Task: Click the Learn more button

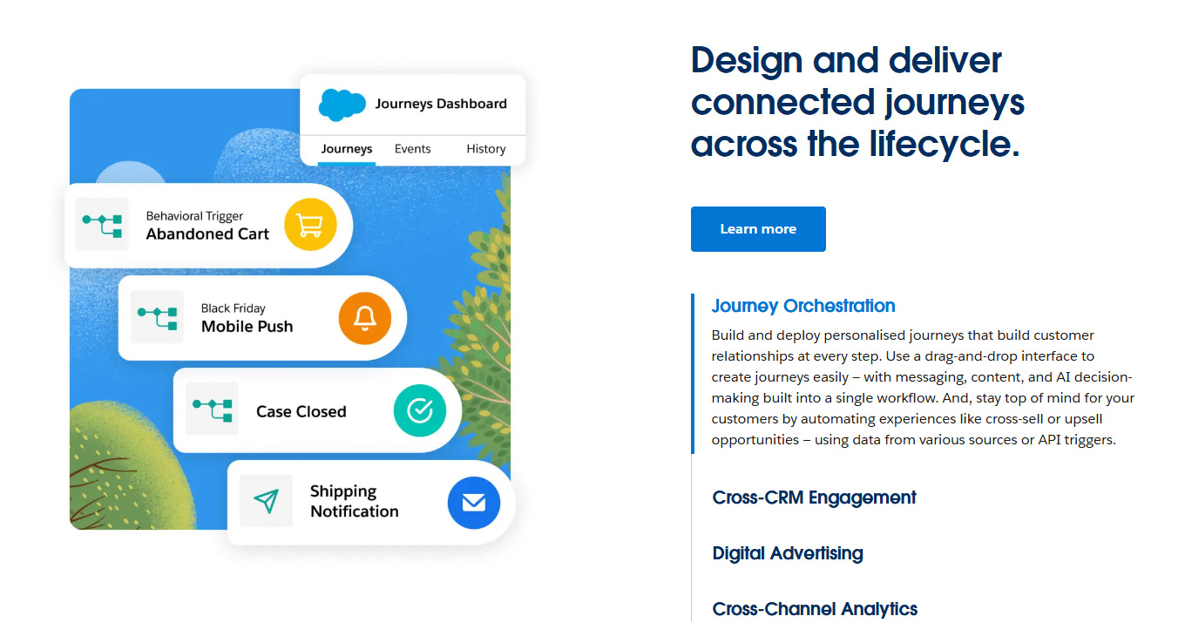Action: [x=758, y=229]
